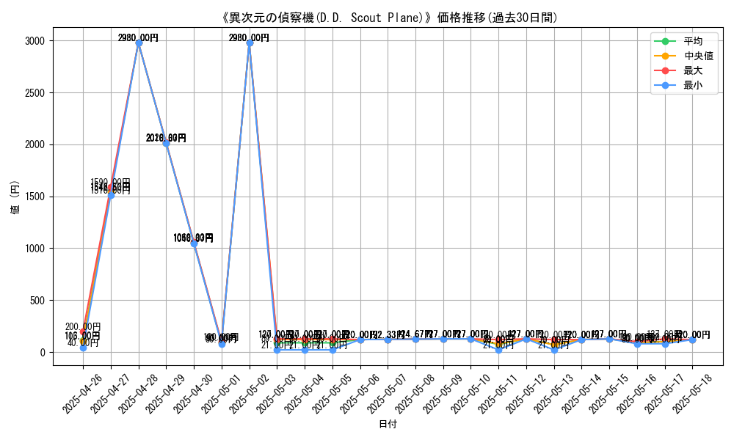Select the blue min point on 2025-05-04
This screenshot has width=734, height=440.
pos(305,351)
